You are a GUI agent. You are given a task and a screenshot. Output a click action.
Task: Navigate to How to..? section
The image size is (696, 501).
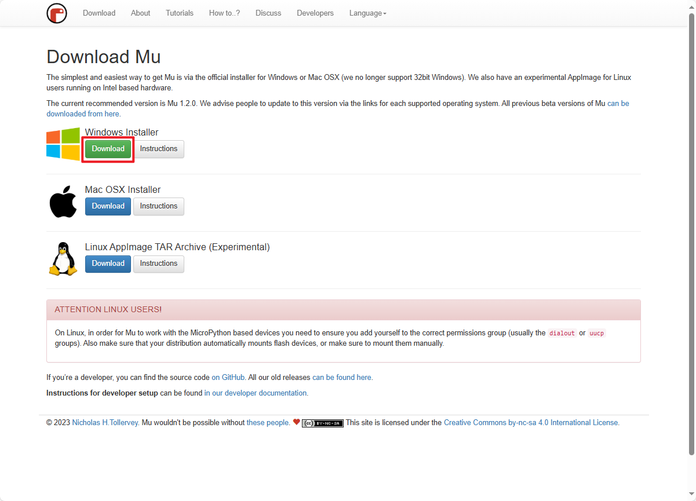pyautogui.click(x=224, y=13)
